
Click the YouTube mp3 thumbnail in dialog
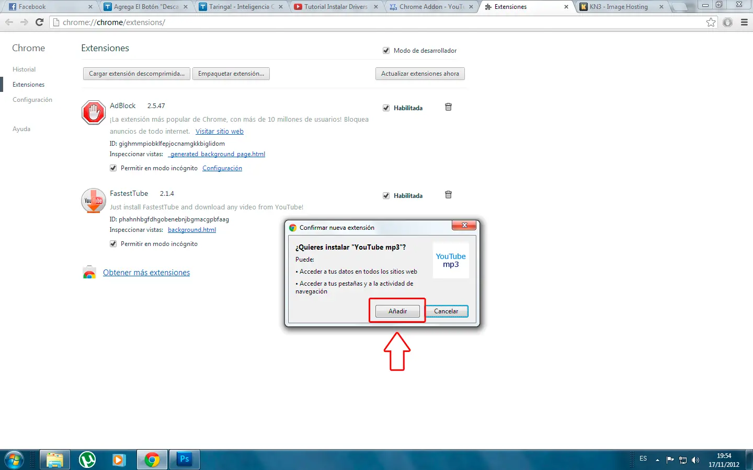[x=451, y=261]
